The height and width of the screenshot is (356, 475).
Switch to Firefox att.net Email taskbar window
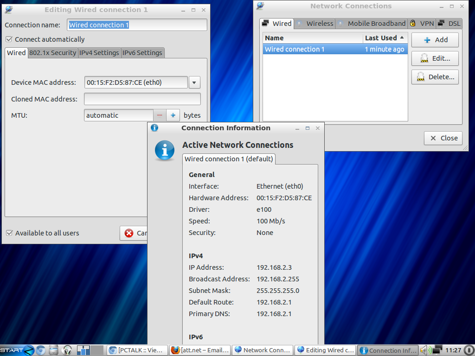pos(199,350)
